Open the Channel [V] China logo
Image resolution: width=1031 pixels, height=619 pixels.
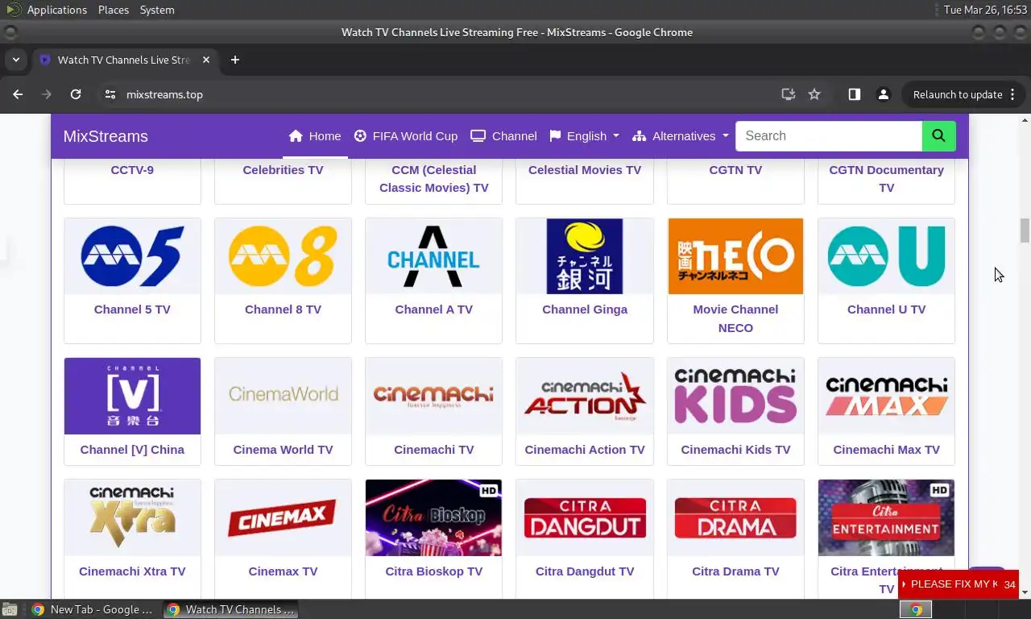(132, 396)
